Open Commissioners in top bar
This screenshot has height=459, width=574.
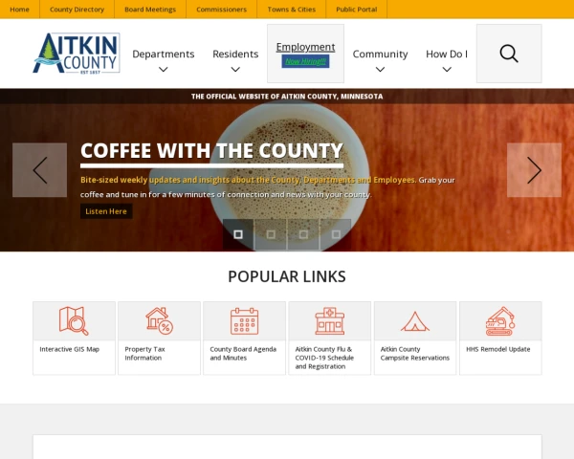coord(222,10)
